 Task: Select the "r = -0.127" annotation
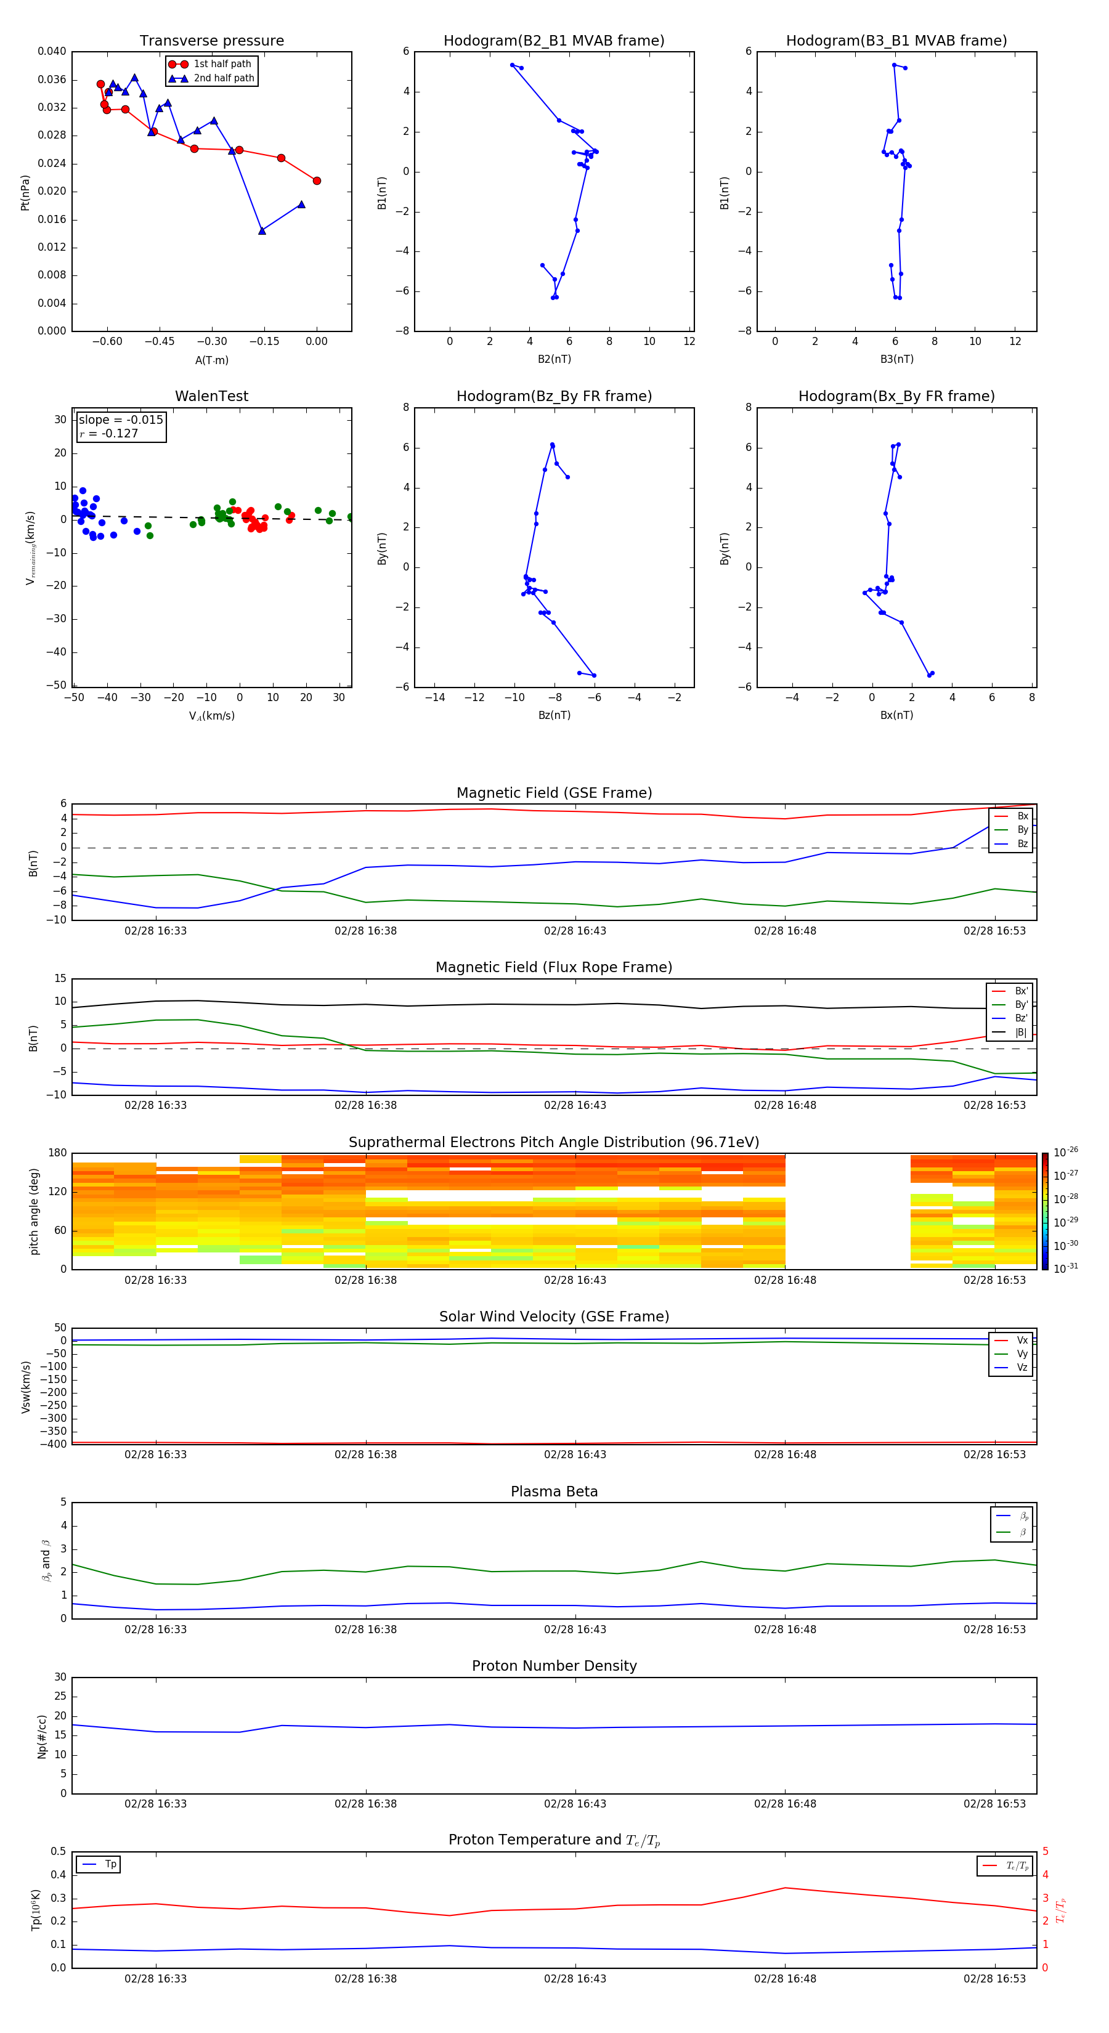[109, 433]
